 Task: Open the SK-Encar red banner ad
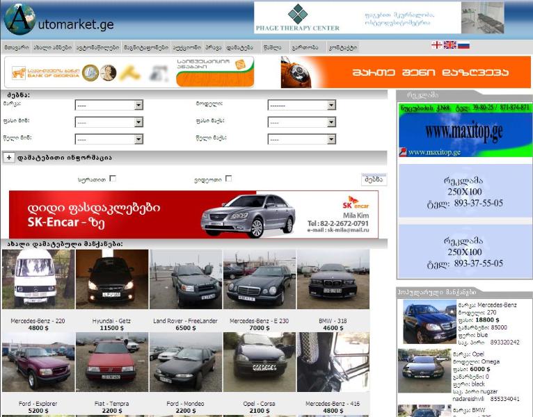(x=193, y=214)
